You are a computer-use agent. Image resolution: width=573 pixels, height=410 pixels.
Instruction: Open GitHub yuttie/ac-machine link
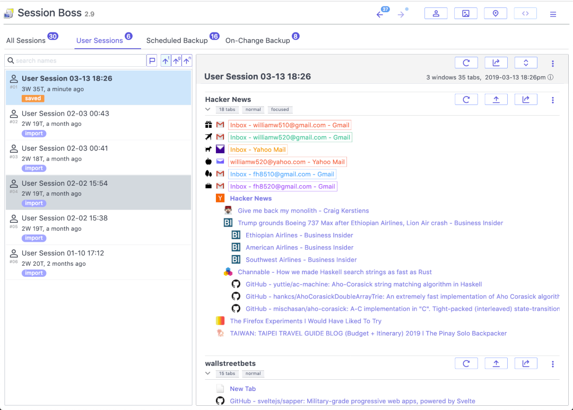(x=363, y=284)
